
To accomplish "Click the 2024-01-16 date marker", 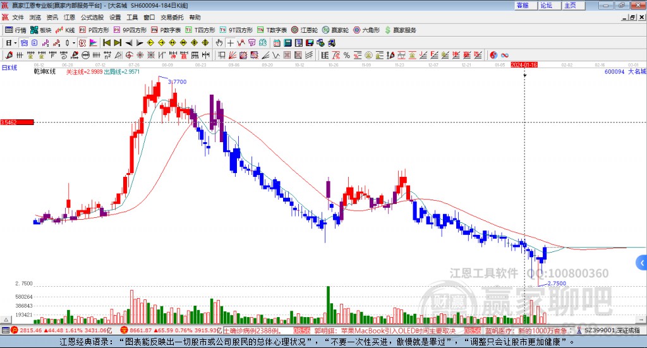I will click(524, 64).
